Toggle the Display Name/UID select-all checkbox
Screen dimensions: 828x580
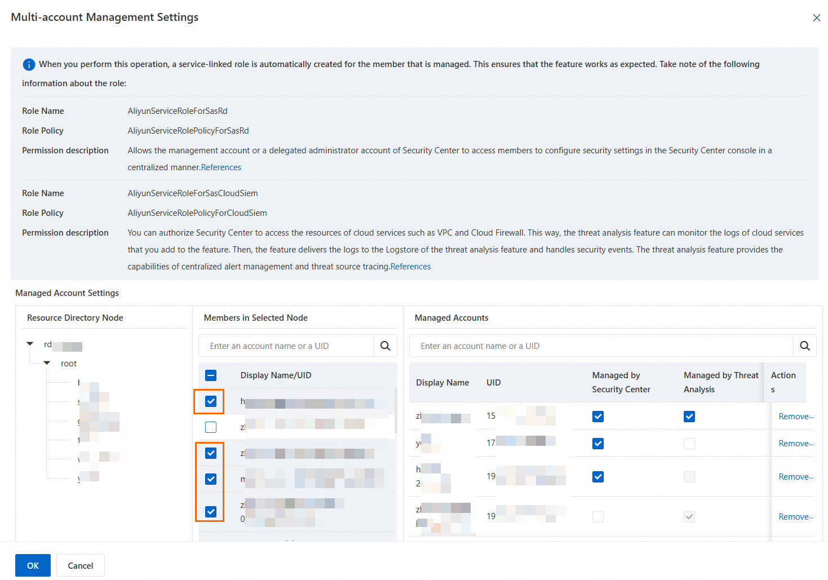[211, 376]
